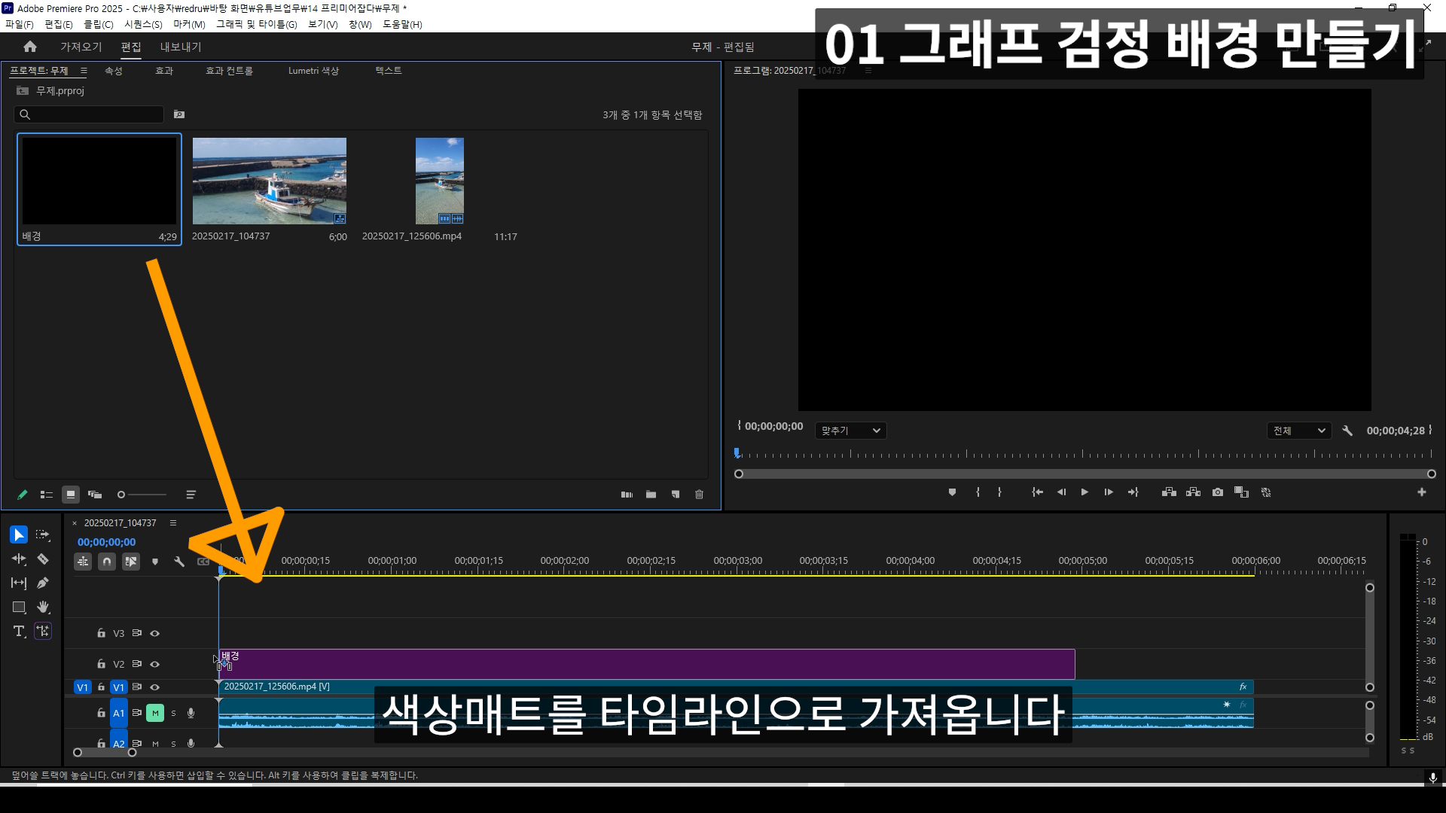This screenshot has width=1446, height=813.
Task: Click the Export Frame camera icon
Action: pyautogui.click(x=1218, y=492)
